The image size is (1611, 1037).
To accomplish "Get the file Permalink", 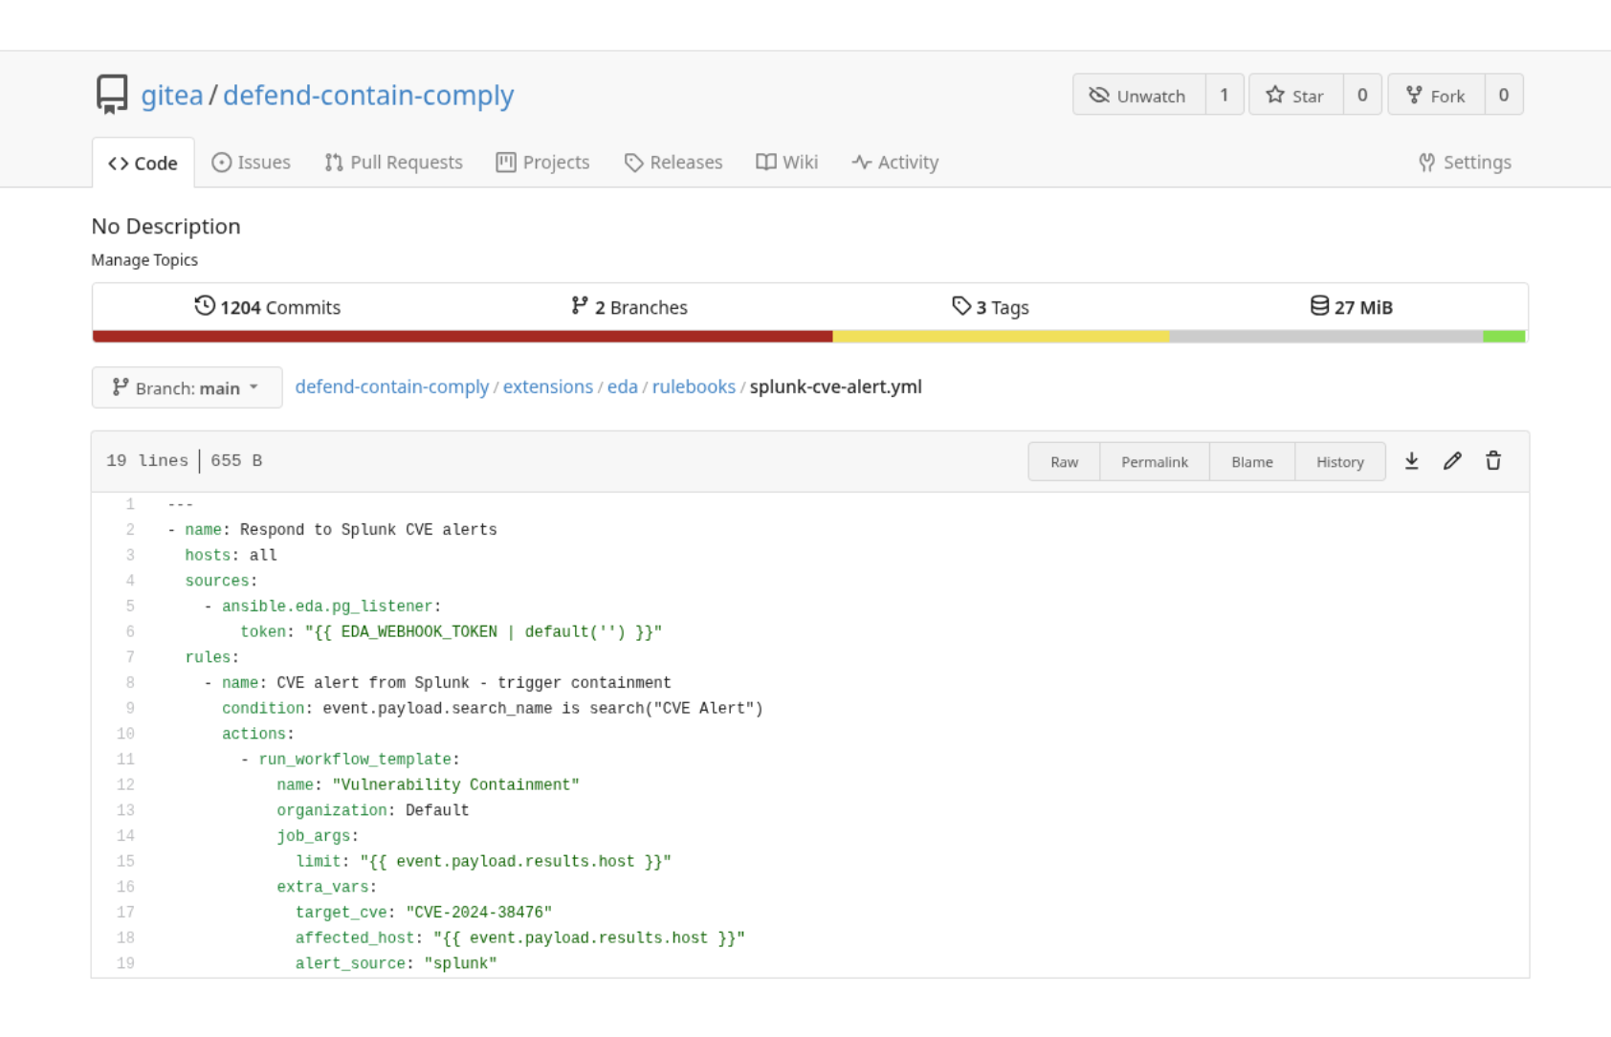I will pos(1155,462).
